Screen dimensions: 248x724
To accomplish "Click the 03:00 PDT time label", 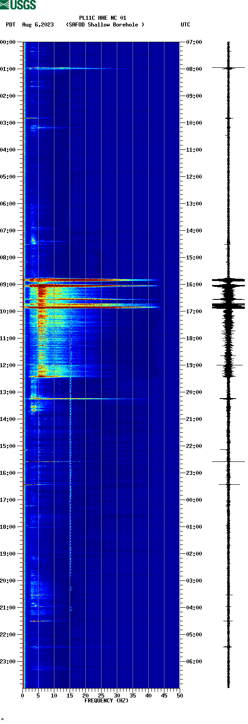I will coord(8,123).
